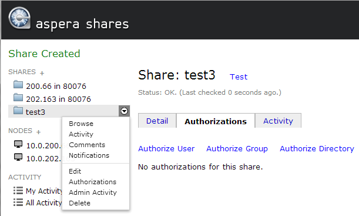Switch to the Detail tab

coord(157,121)
